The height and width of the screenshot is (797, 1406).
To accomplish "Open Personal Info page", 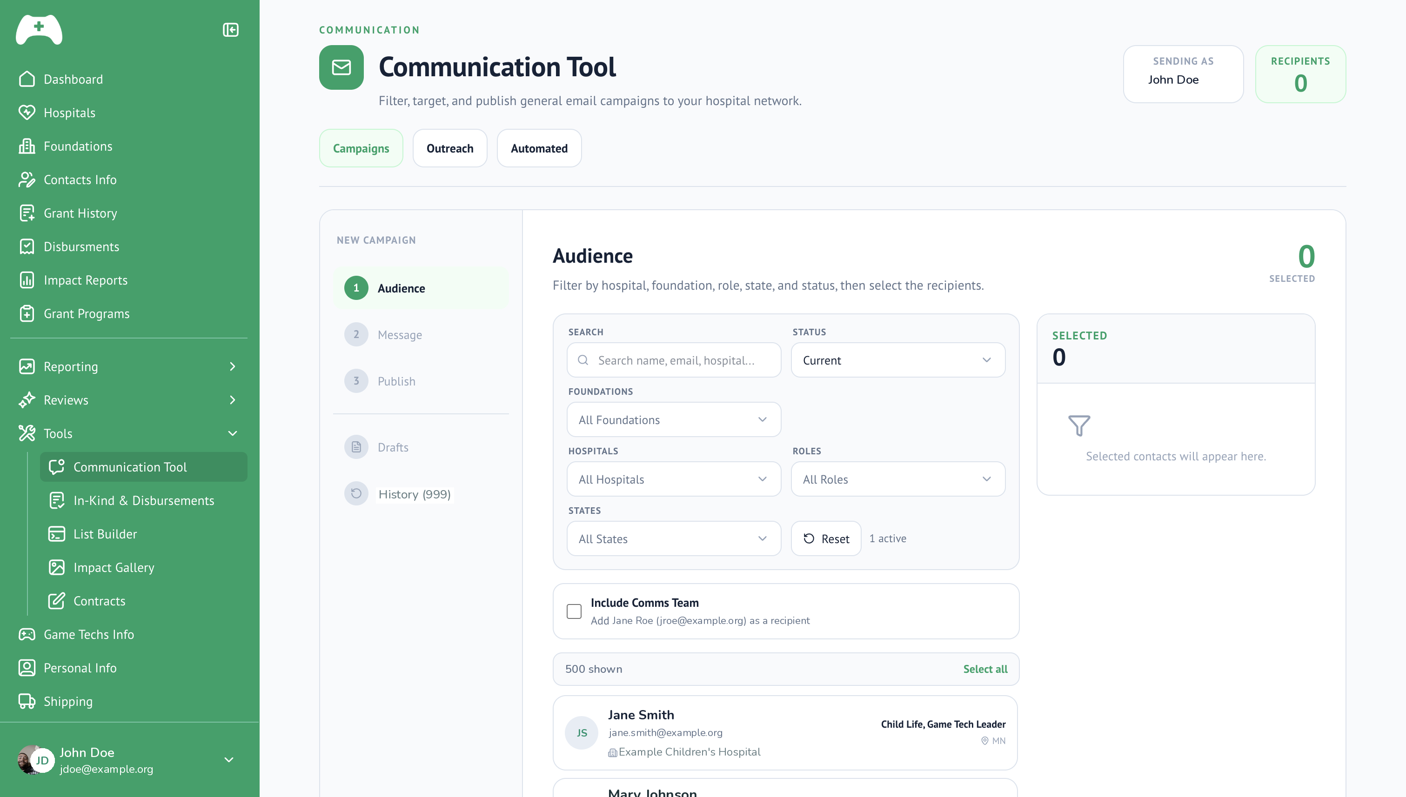I will 129,667.
